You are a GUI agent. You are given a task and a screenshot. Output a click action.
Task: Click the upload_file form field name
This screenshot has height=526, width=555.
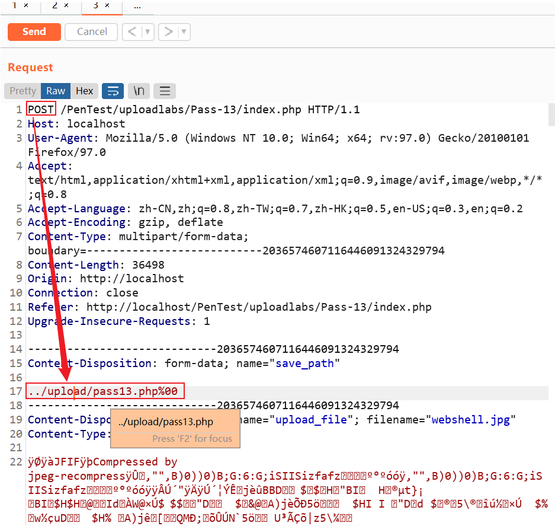coord(311,420)
